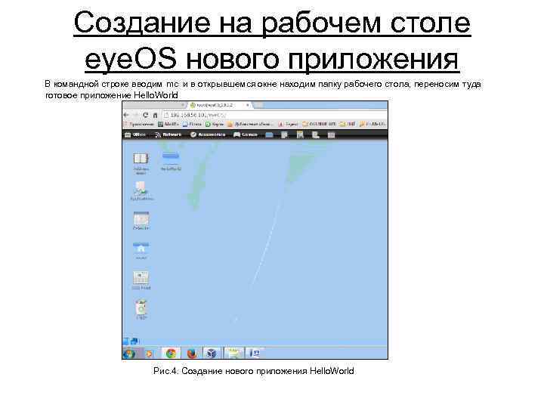Open Firefox from the taskbar
The height and width of the screenshot is (408, 544).
191,354
